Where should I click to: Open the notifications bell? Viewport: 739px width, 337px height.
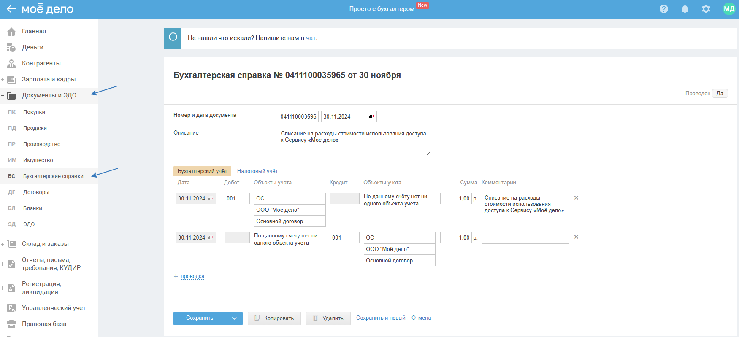pos(685,9)
